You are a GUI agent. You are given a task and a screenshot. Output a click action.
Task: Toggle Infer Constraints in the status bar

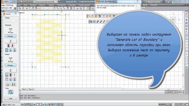click(22, 105)
